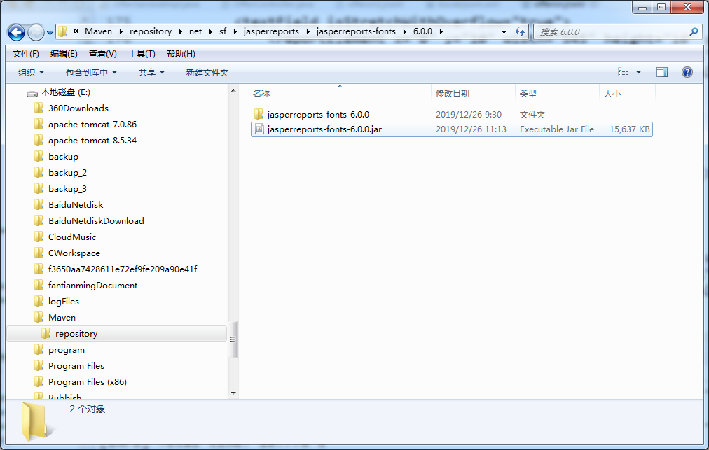Open the more view options arrow
The image size is (709, 450).
[x=638, y=72]
